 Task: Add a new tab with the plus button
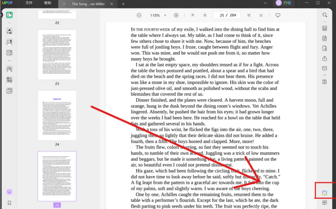123,4
